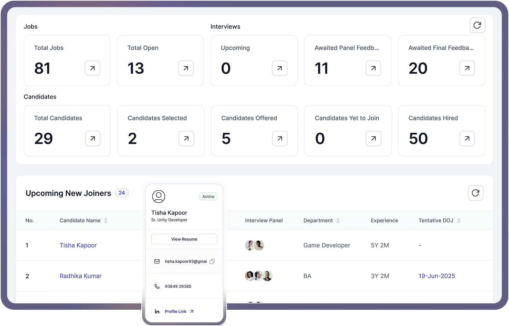509x326 pixels.
Task: Open Total Candidates arrow icon
Action: tap(93, 138)
